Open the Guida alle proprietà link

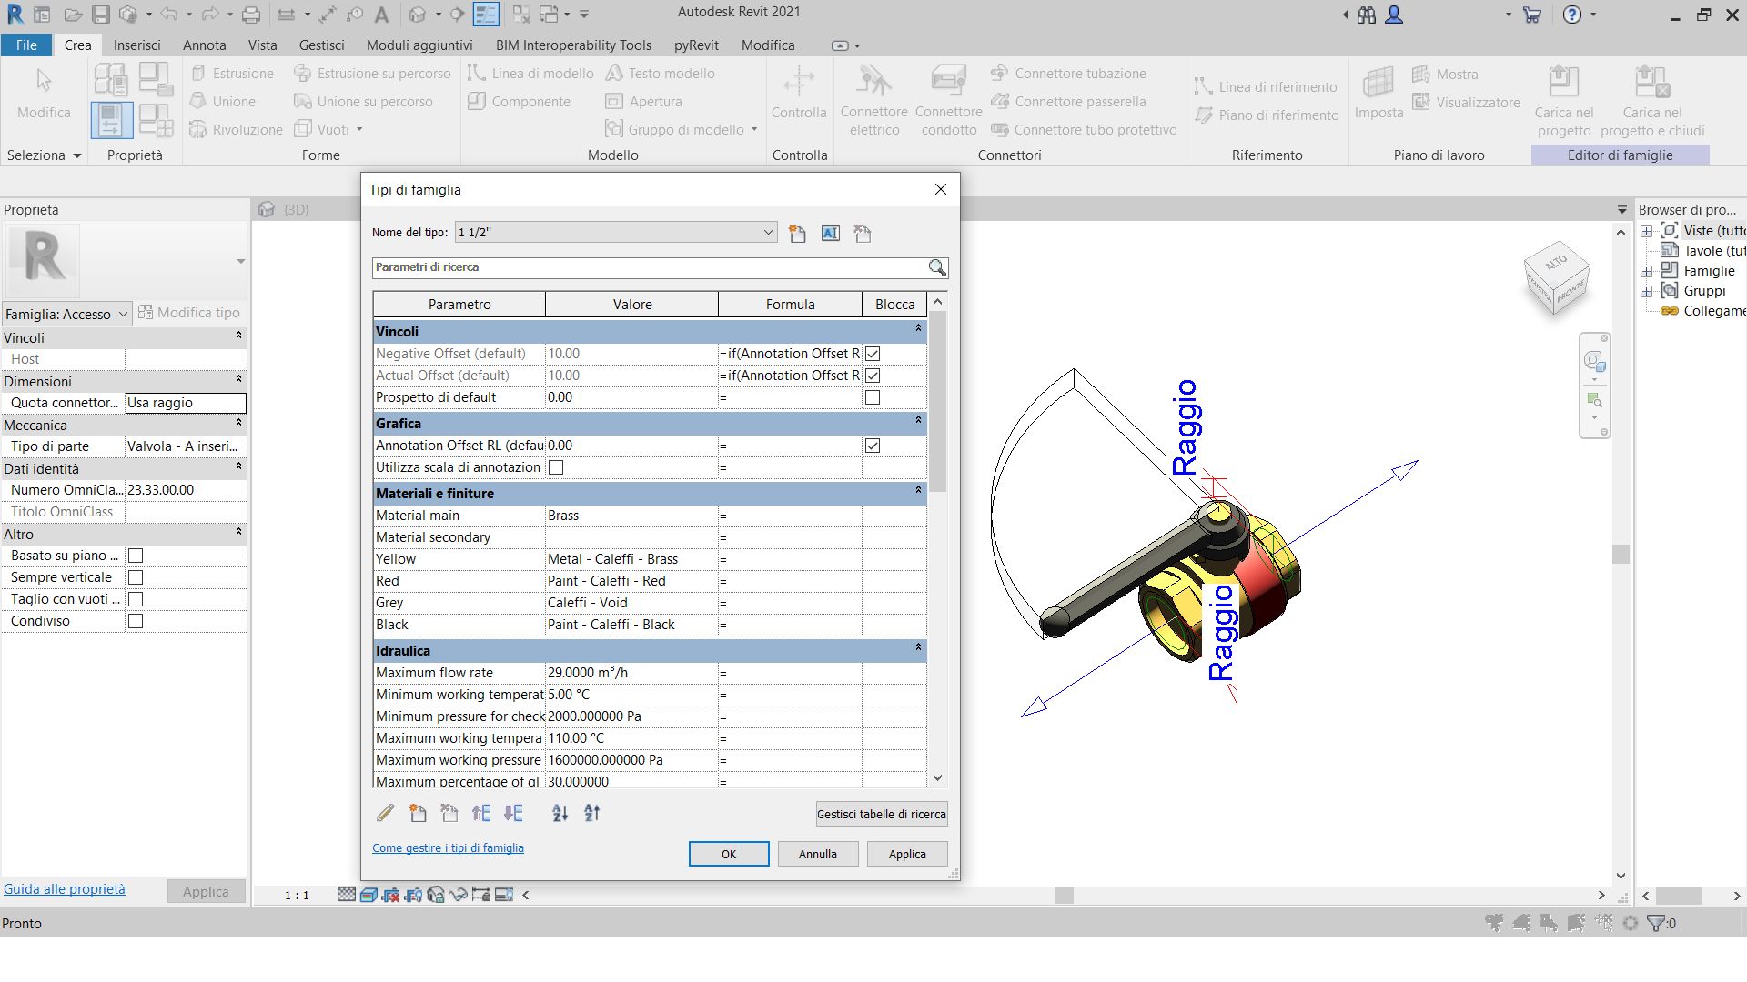click(65, 889)
